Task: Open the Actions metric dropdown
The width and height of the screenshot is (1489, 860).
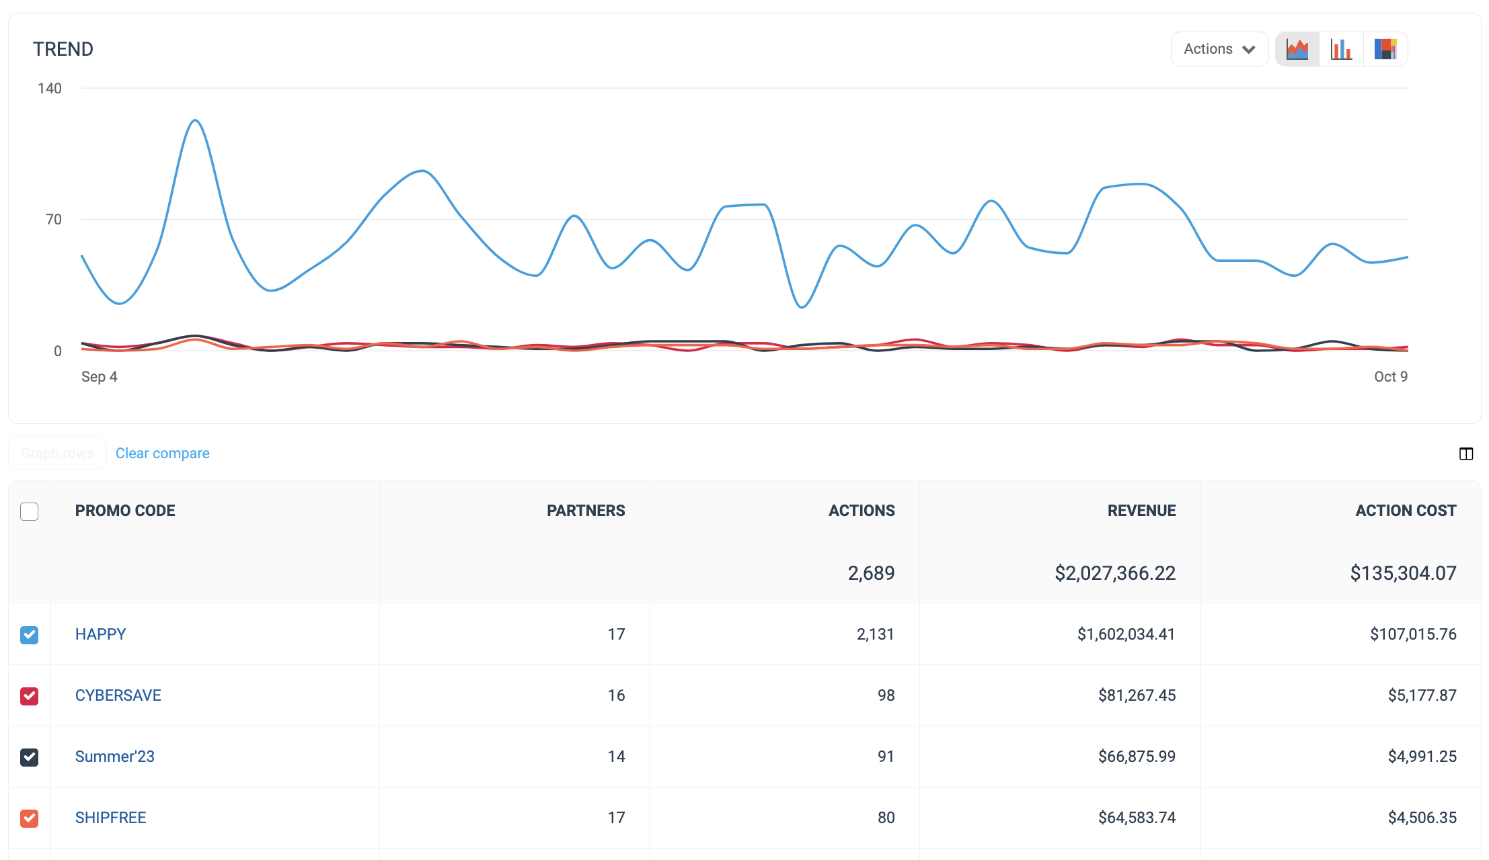Action: (1219, 49)
